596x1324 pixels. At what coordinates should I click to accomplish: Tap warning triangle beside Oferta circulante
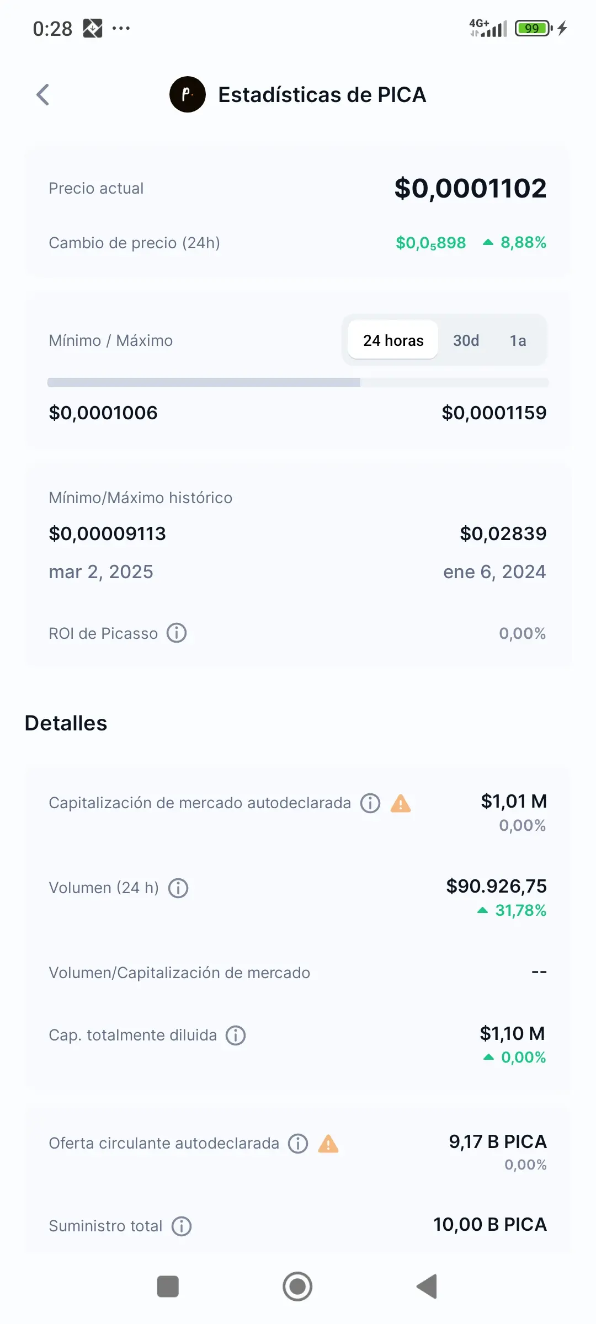point(328,1144)
